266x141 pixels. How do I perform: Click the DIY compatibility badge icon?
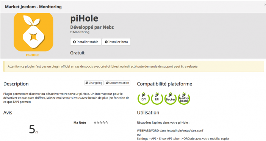[144, 99]
